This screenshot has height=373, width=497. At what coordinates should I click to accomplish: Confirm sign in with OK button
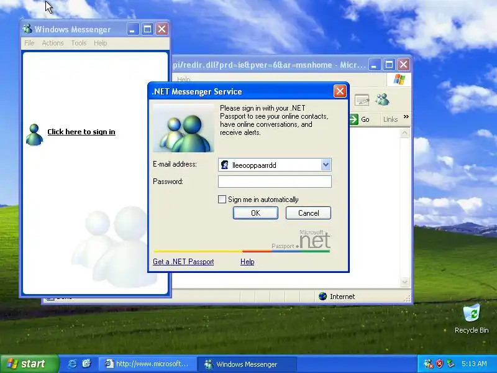click(x=255, y=213)
